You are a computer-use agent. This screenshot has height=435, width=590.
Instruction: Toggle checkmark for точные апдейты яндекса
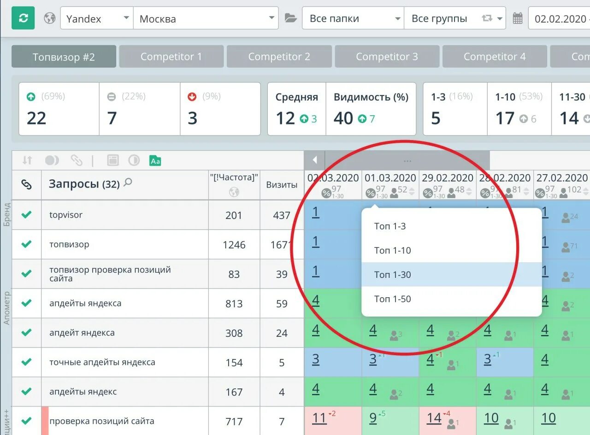(x=27, y=362)
